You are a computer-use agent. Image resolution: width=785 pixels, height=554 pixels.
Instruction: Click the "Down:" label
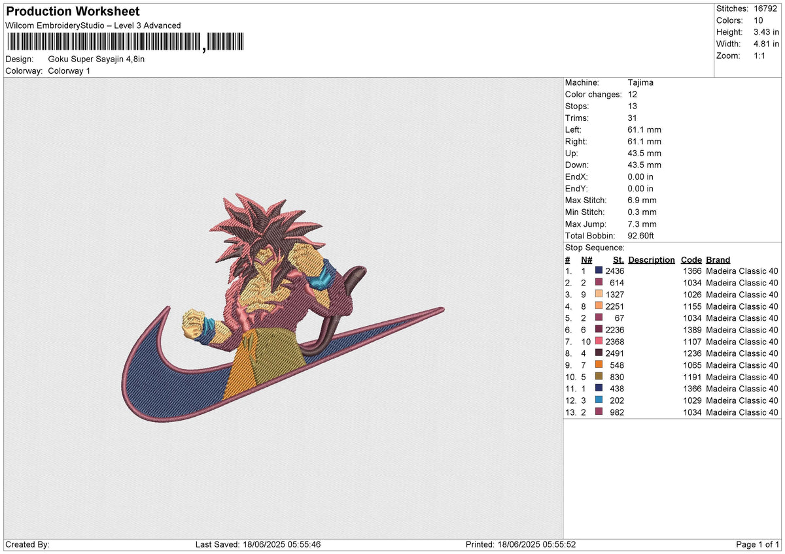click(x=577, y=165)
